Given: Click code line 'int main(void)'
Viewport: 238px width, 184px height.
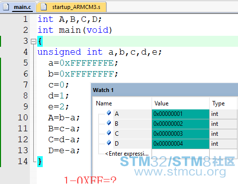Looking at the screenshot, I should (x=75, y=30).
